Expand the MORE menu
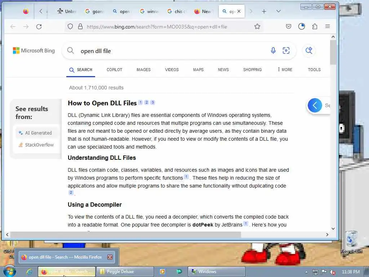 pos(285,70)
